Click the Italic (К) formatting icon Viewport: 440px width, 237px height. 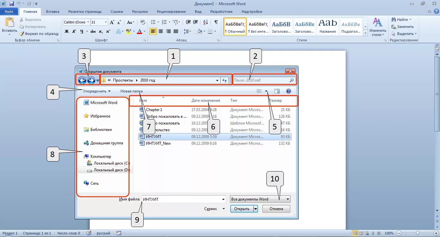coord(74,31)
